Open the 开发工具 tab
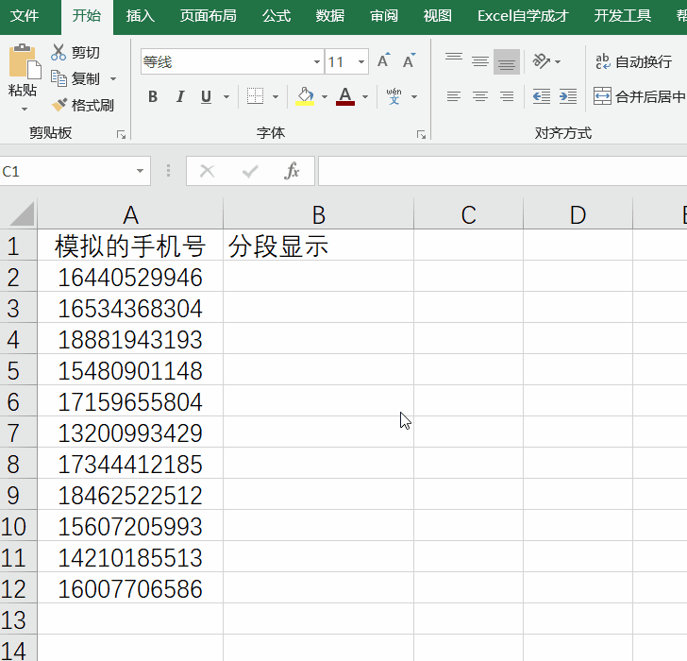Viewport: 687px width, 661px height. pyautogui.click(x=622, y=16)
